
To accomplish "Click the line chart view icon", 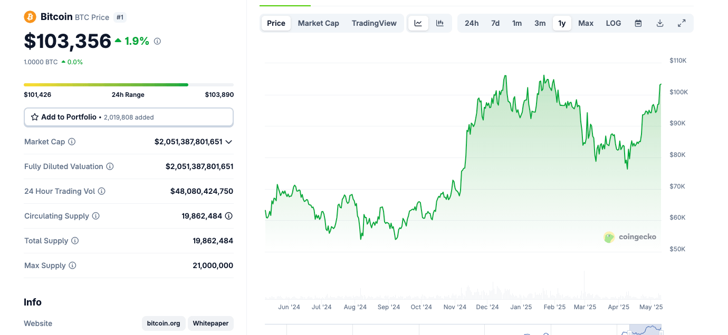I will (418, 23).
